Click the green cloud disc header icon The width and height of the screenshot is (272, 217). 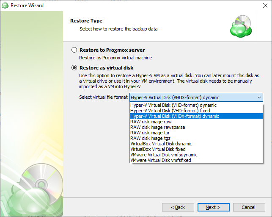point(241,26)
